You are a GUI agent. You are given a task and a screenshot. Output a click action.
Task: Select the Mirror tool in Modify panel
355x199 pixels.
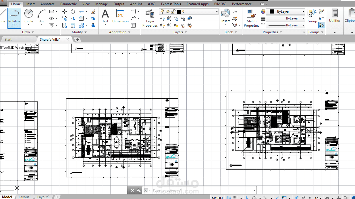point(73,18)
